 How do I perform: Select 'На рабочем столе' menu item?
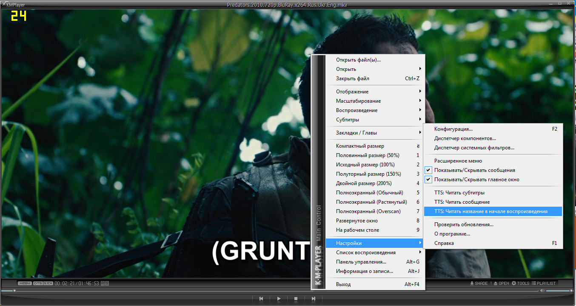coord(375,230)
